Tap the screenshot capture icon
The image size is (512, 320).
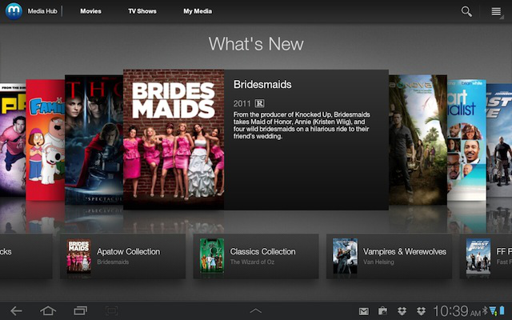coord(112,310)
